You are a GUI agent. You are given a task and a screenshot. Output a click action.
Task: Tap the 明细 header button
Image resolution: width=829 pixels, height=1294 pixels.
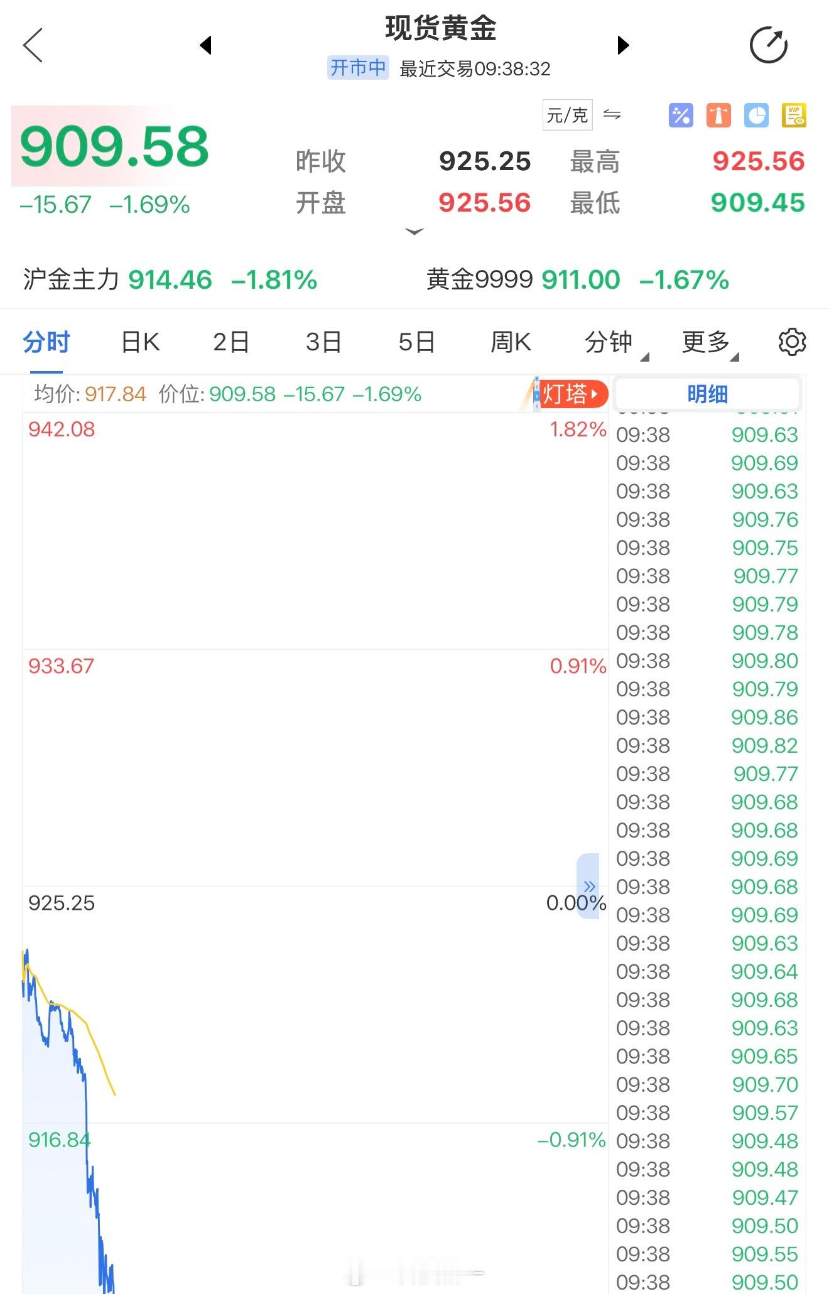707,394
